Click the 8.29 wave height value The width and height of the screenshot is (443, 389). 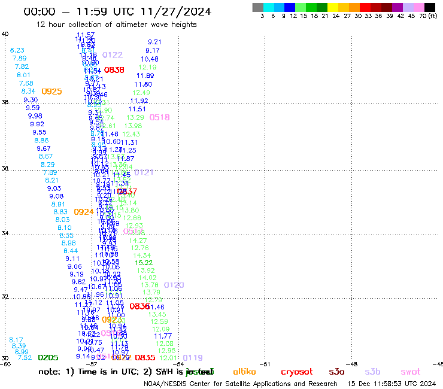[48, 165]
